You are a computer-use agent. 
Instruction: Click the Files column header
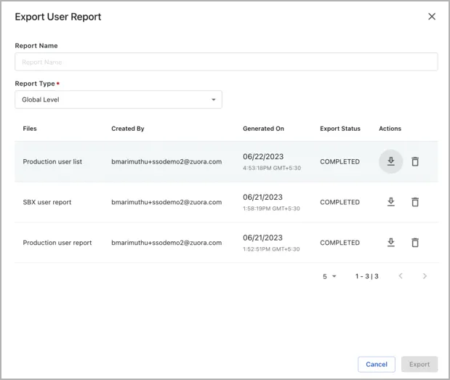point(30,129)
